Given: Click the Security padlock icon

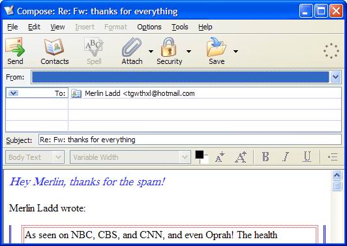Looking at the screenshot, I should (x=169, y=47).
